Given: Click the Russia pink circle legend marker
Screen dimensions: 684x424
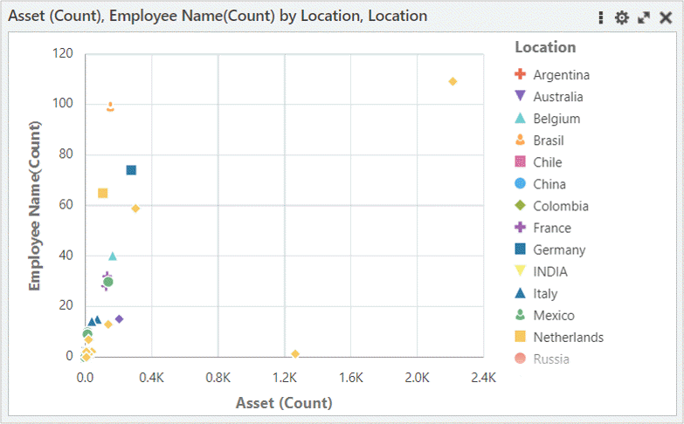Looking at the screenshot, I should (520, 359).
